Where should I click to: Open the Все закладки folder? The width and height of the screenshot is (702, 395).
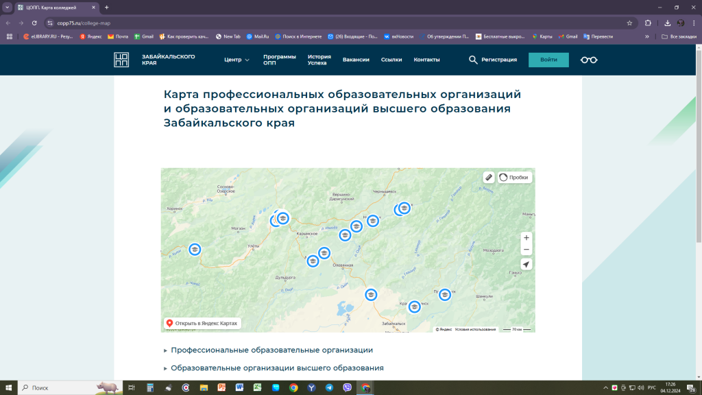(679, 37)
